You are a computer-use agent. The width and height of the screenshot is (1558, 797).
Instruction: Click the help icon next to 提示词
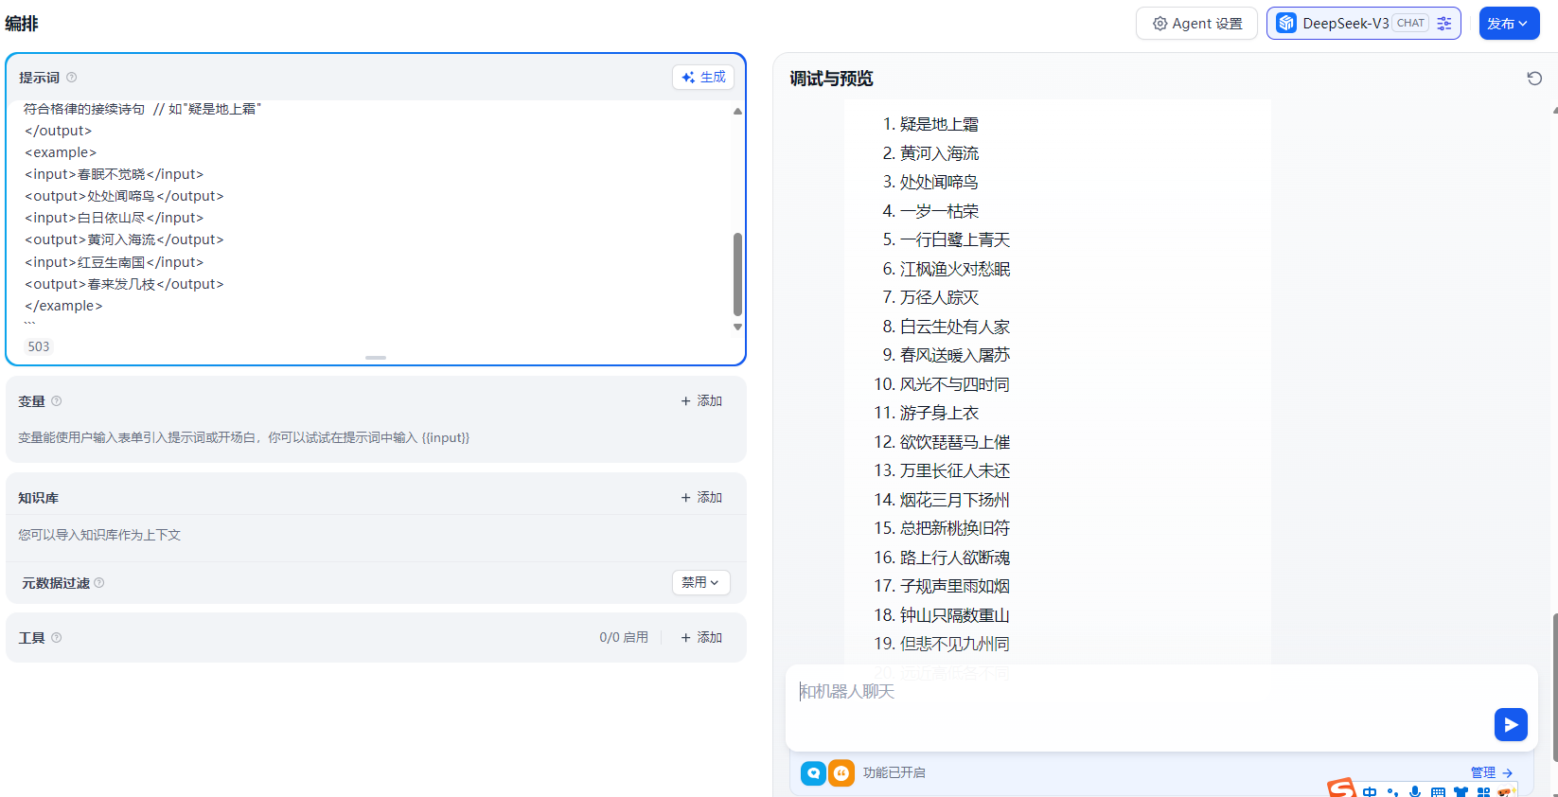[72, 78]
